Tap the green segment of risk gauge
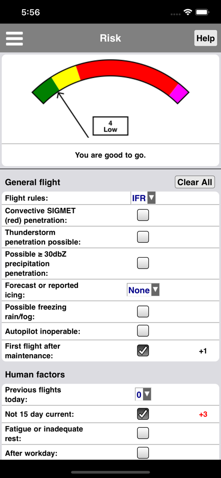This screenshot has height=478, width=221. [x=46, y=90]
